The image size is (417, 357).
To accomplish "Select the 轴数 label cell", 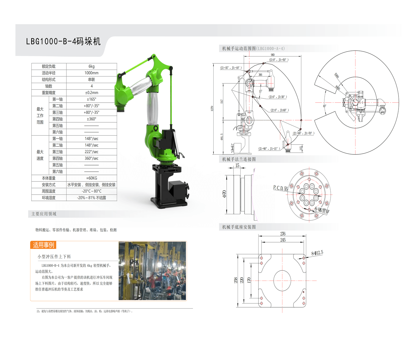I will [x=49, y=86].
